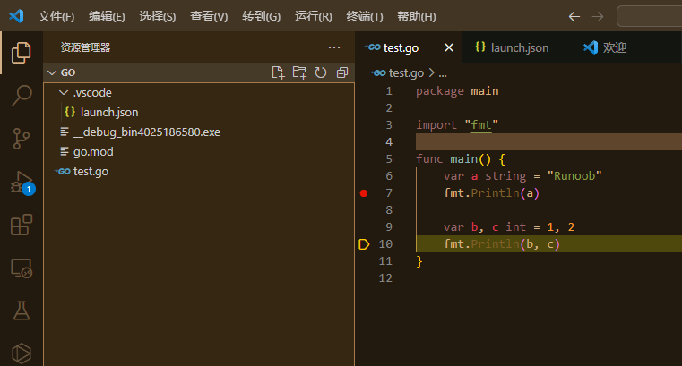Click "Runoob" string on line 6

[x=574, y=175]
